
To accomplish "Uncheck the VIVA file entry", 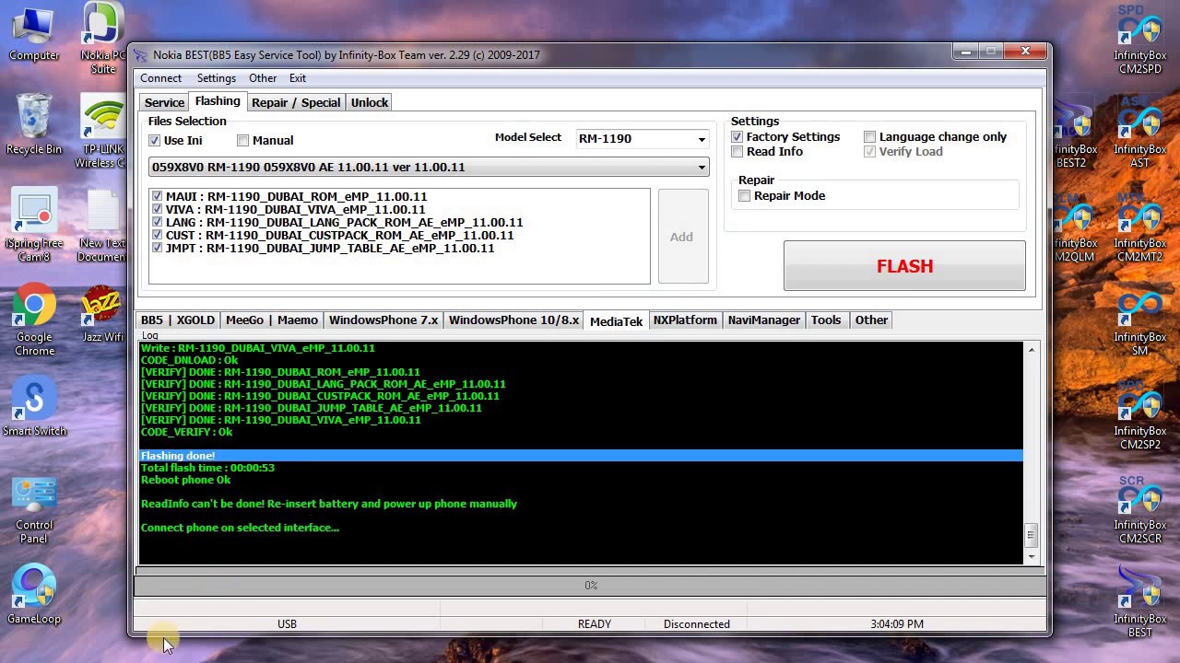I will point(157,209).
